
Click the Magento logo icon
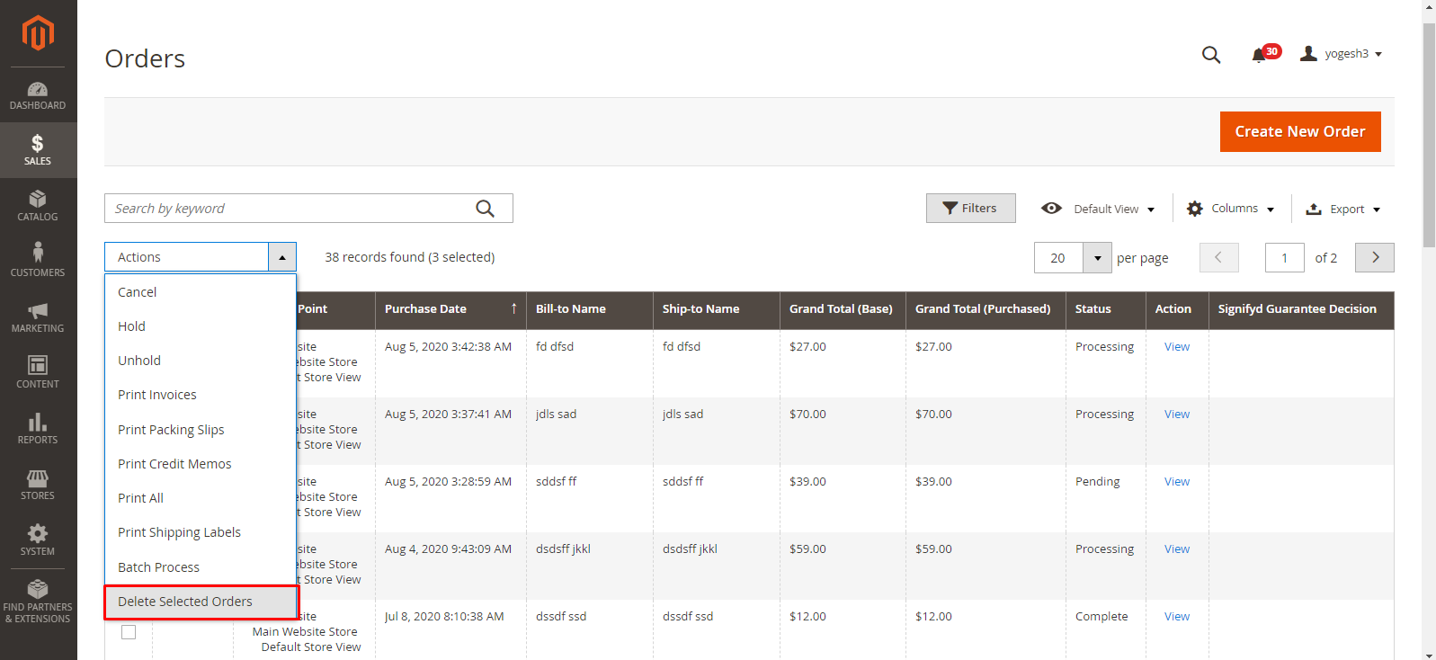pyautogui.click(x=38, y=33)
